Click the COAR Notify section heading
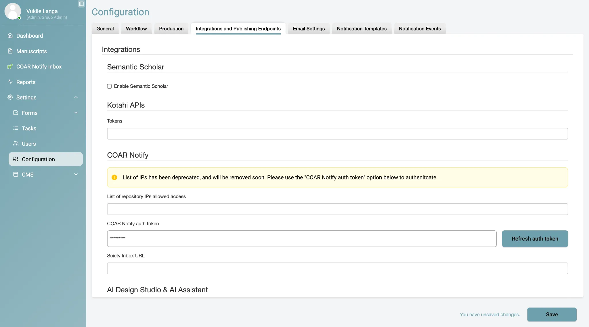The height and width of the screenshot is (327, 589). pyautogui.click(x=128, y=155)
